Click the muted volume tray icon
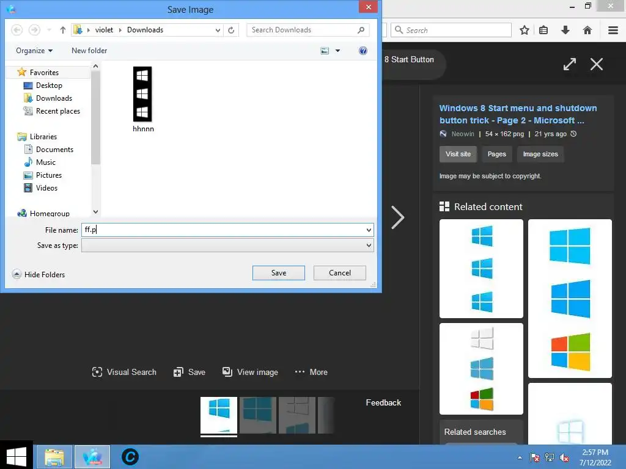This screenshot has width=626, height=469. point(564,457)
